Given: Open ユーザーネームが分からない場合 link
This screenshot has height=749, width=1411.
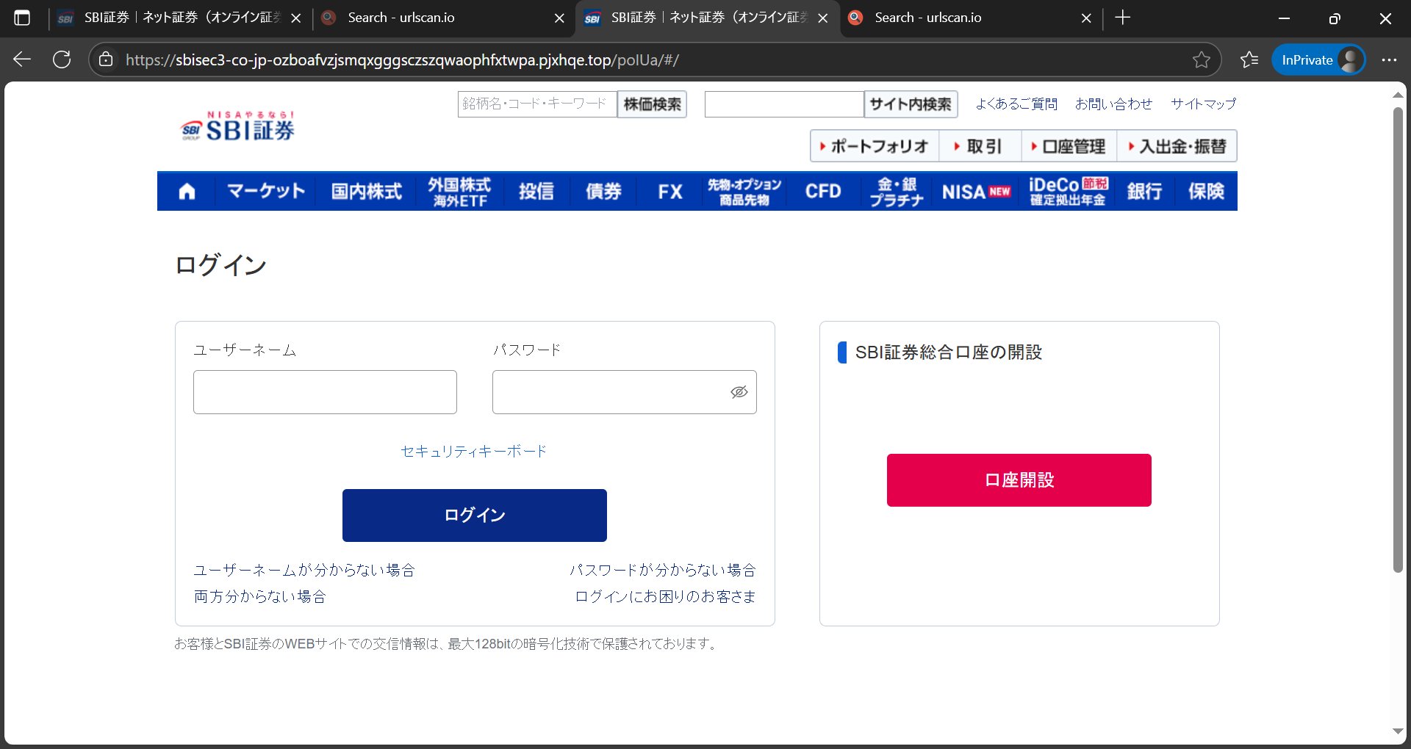Looking at the screenshot, I should tap(304, 570).
